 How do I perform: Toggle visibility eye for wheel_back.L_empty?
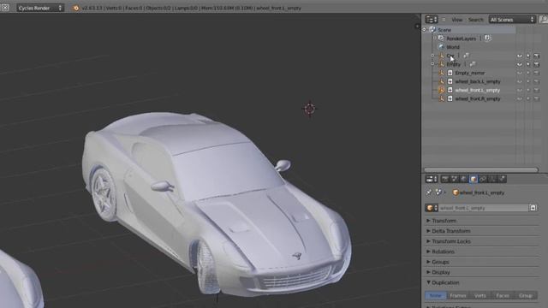pos(520,81)
